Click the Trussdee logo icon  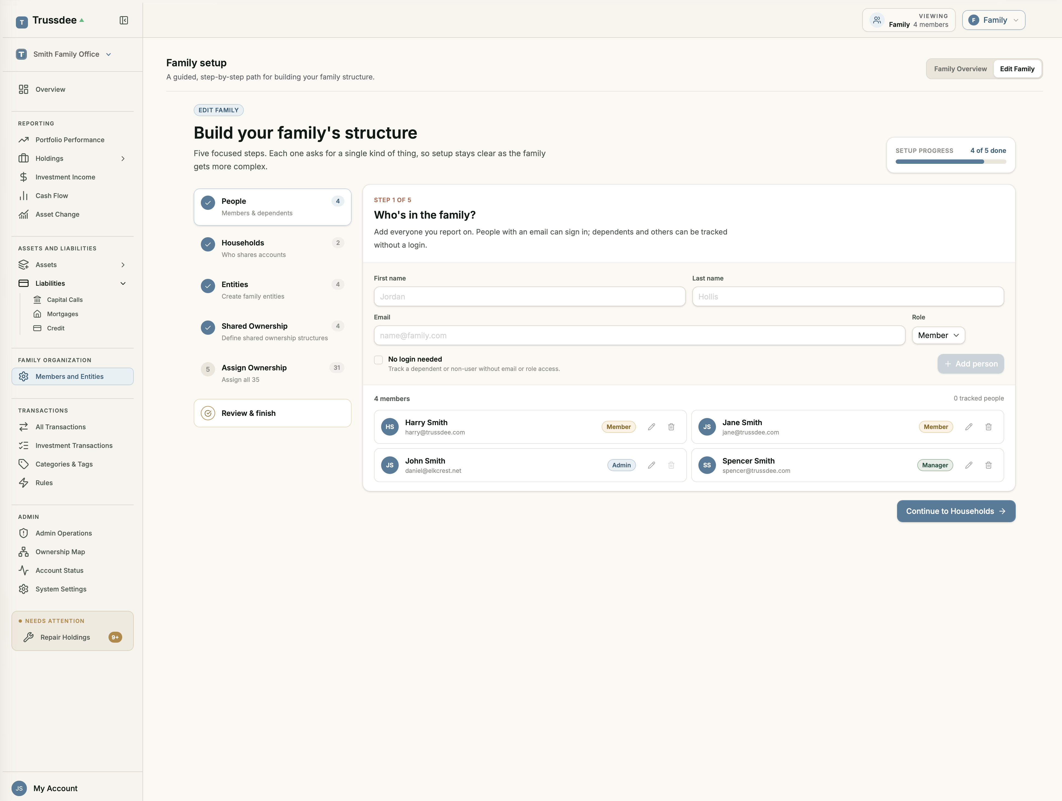click(22, 22)
